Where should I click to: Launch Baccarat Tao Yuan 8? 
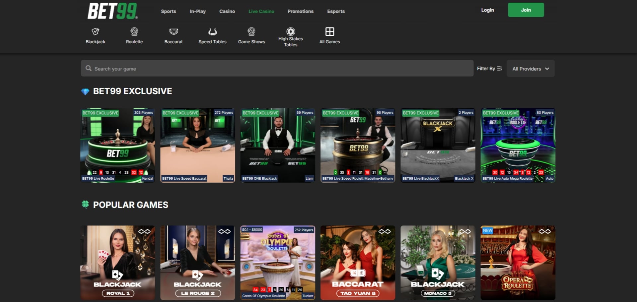click(x=358, y=263)
